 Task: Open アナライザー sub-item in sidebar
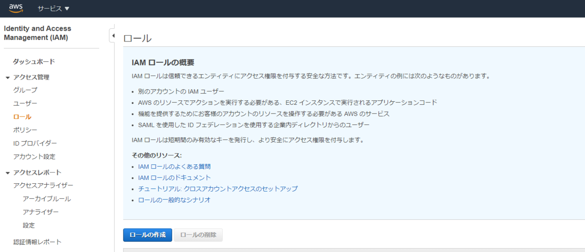pyautogui.click(x=40, y=212)
